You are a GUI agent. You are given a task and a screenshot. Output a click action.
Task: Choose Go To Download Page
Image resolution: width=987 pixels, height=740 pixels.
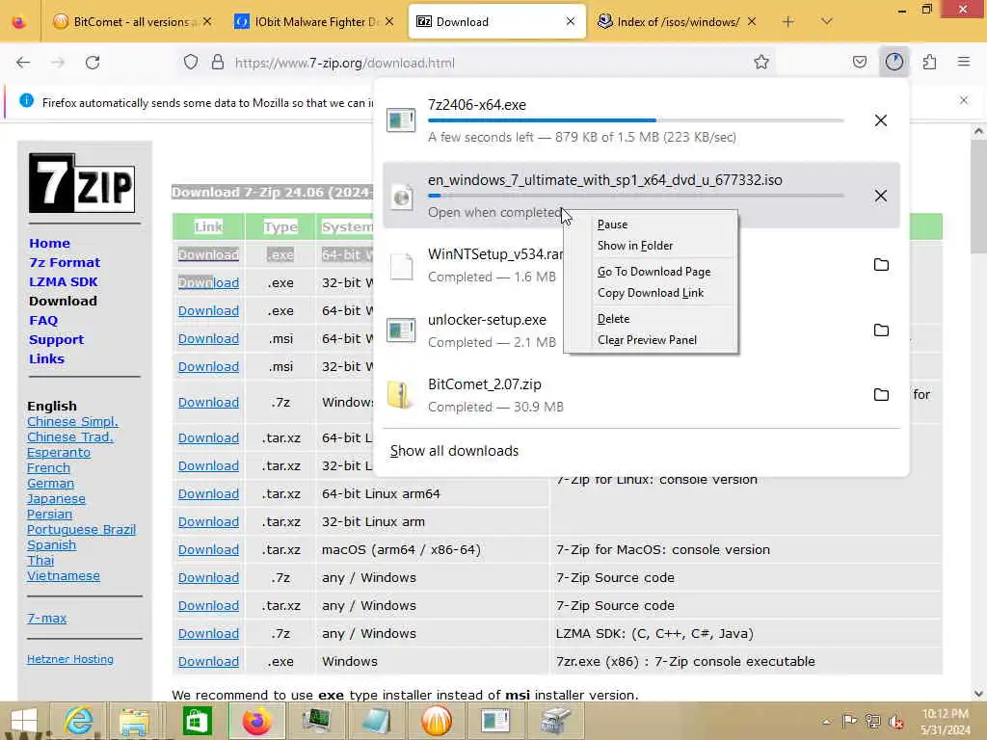pos(654,272)
